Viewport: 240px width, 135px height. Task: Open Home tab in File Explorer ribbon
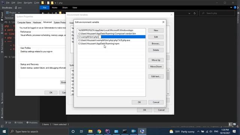point(54,7)
